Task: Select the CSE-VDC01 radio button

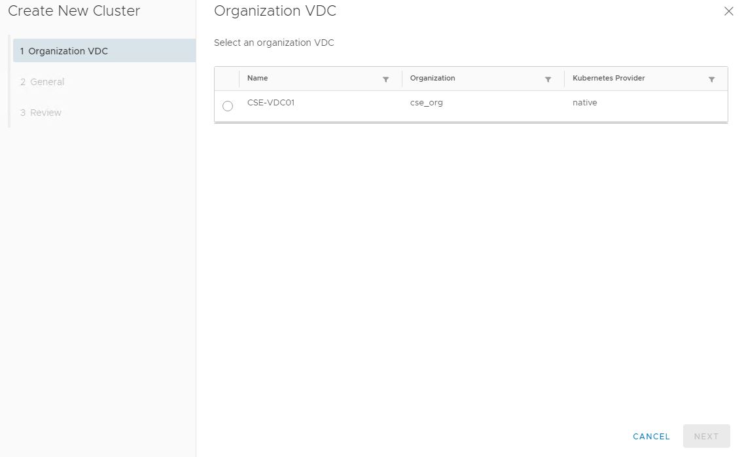Action: pyautogui.click(x=228, y=106)
